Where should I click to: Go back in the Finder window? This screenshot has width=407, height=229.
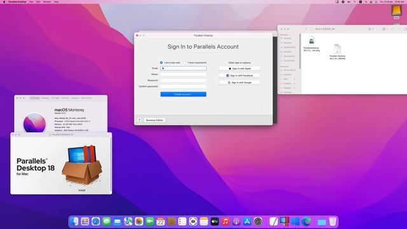[x=306, y=29]
